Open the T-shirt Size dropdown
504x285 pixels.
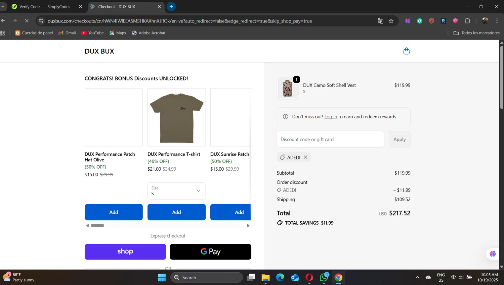[x=176, y=191]
